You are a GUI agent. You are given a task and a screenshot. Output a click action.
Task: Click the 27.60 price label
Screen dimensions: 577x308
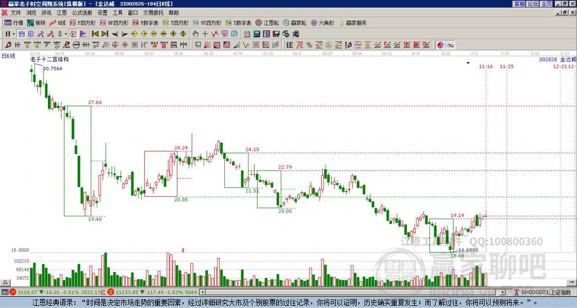(x=95, y=102)
